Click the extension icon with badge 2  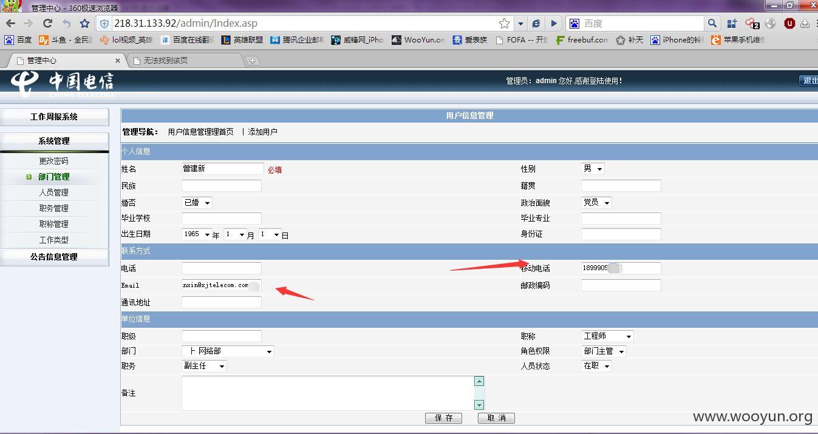752,24
